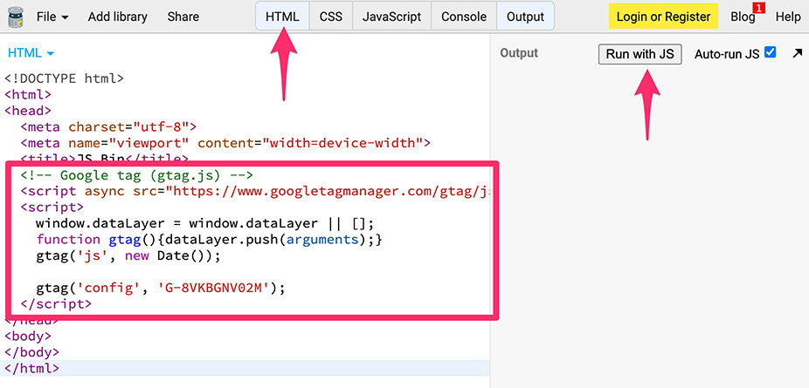Click the Login or Register button
This screenshot has height=388, width=809.
[x=663, y=17]
